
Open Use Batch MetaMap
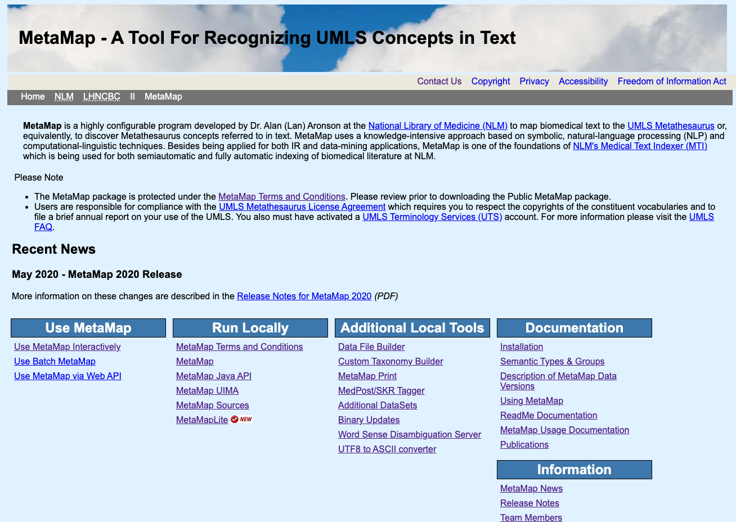[55, 362]
